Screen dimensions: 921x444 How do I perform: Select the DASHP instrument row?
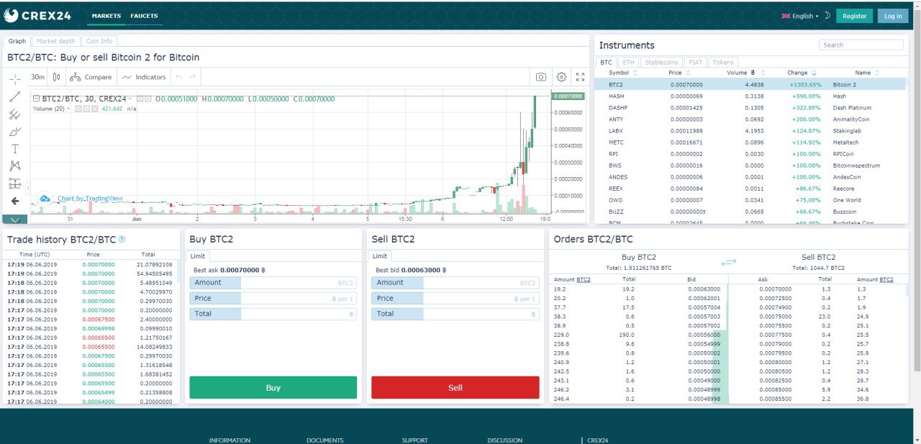tap(750, 107)
